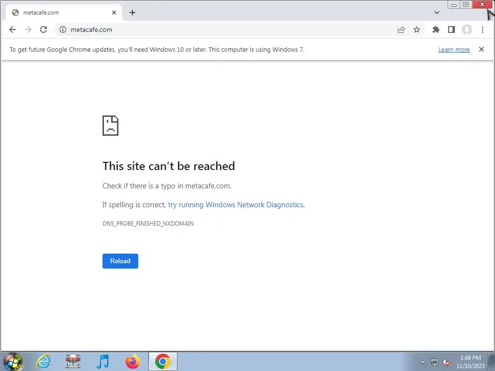Show hidden system tray icons
This screenshot has width=495, height=371.
click(x=422, y=362)
